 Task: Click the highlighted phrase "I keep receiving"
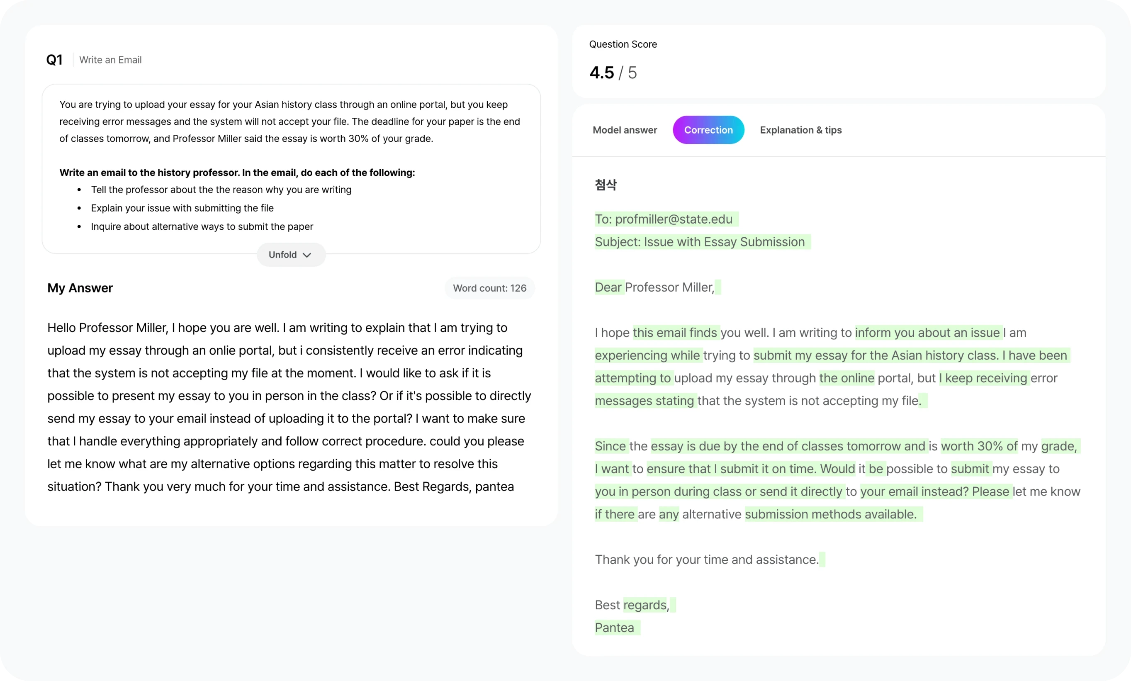(983, 378)
